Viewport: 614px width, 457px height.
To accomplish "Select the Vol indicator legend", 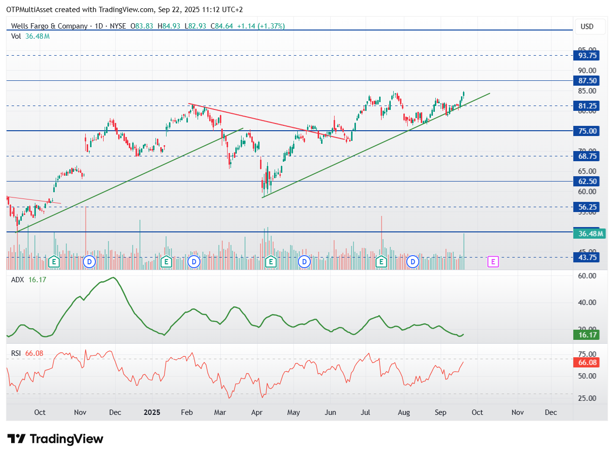I will coord(30,36).
